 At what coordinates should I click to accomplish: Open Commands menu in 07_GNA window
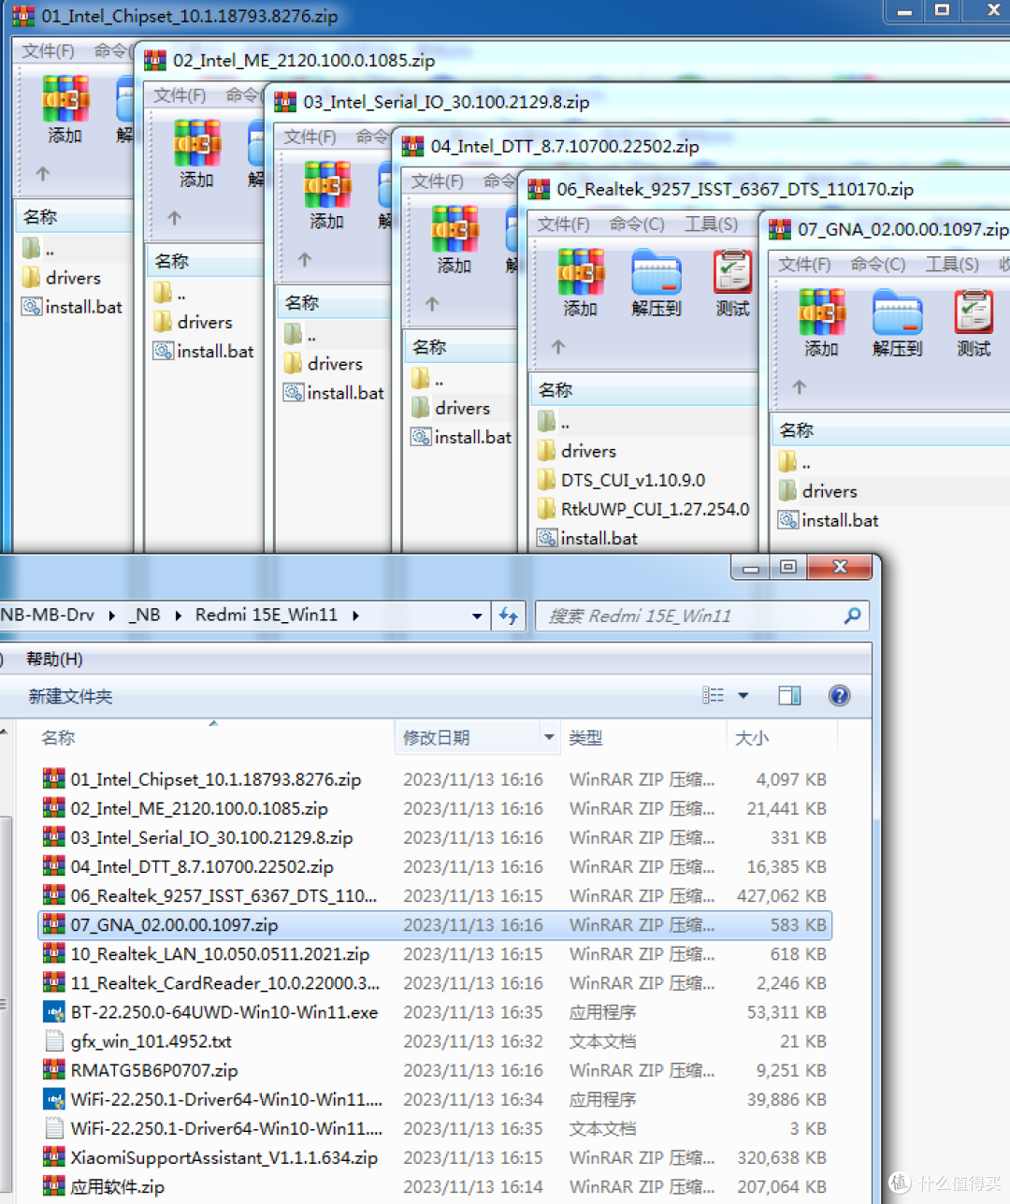pyautogui.click(x=877, y=265)
